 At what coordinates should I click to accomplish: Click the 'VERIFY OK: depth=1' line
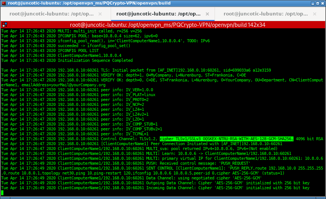pos(124,75)
